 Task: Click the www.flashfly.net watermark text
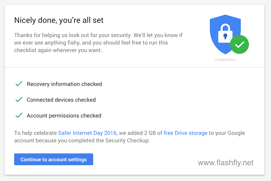(x=225, y=163)
